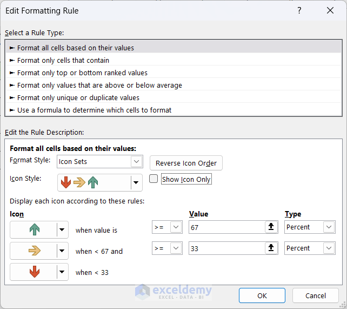Expand the green arrow icon picker dropdown
The height and width of the screenshot is (309, 347).
pos(62,230)
